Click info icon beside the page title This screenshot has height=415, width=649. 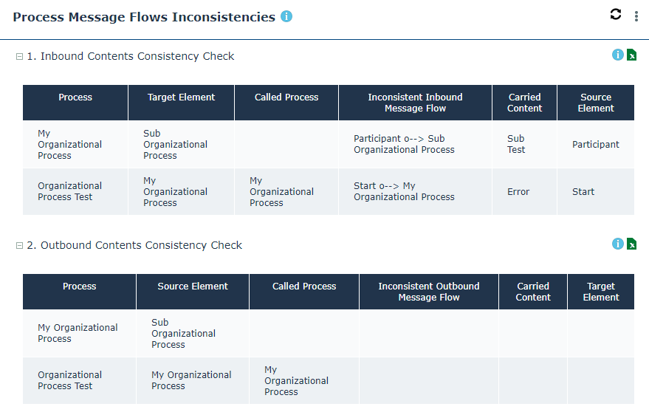[286, 16]
